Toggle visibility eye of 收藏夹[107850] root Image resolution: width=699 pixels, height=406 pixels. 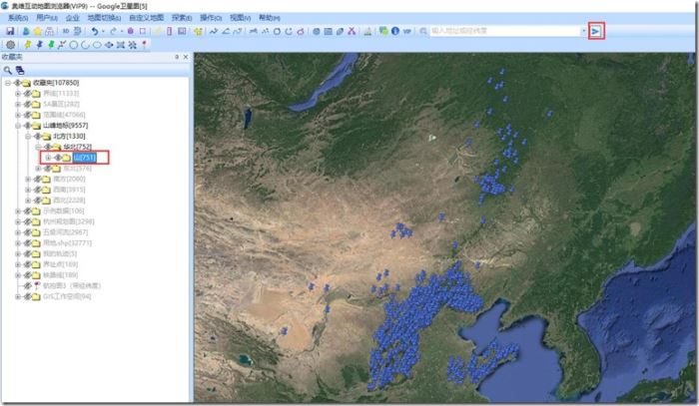[x=17, y=82]
